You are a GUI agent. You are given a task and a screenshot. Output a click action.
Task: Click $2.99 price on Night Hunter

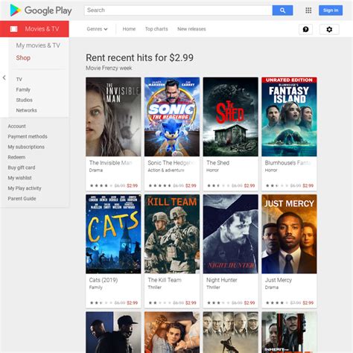click(x=249, y=302)
